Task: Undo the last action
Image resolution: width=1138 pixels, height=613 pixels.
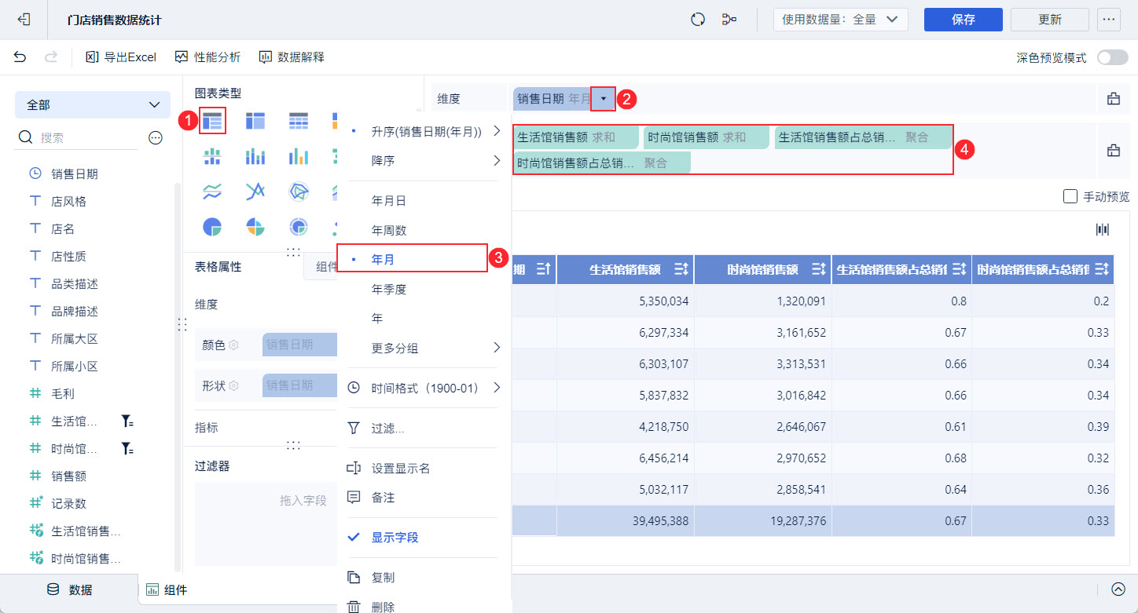Action: pos(20,57)
